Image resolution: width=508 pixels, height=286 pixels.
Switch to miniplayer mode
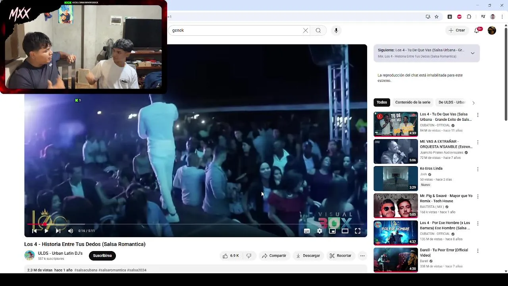(332, 231)
